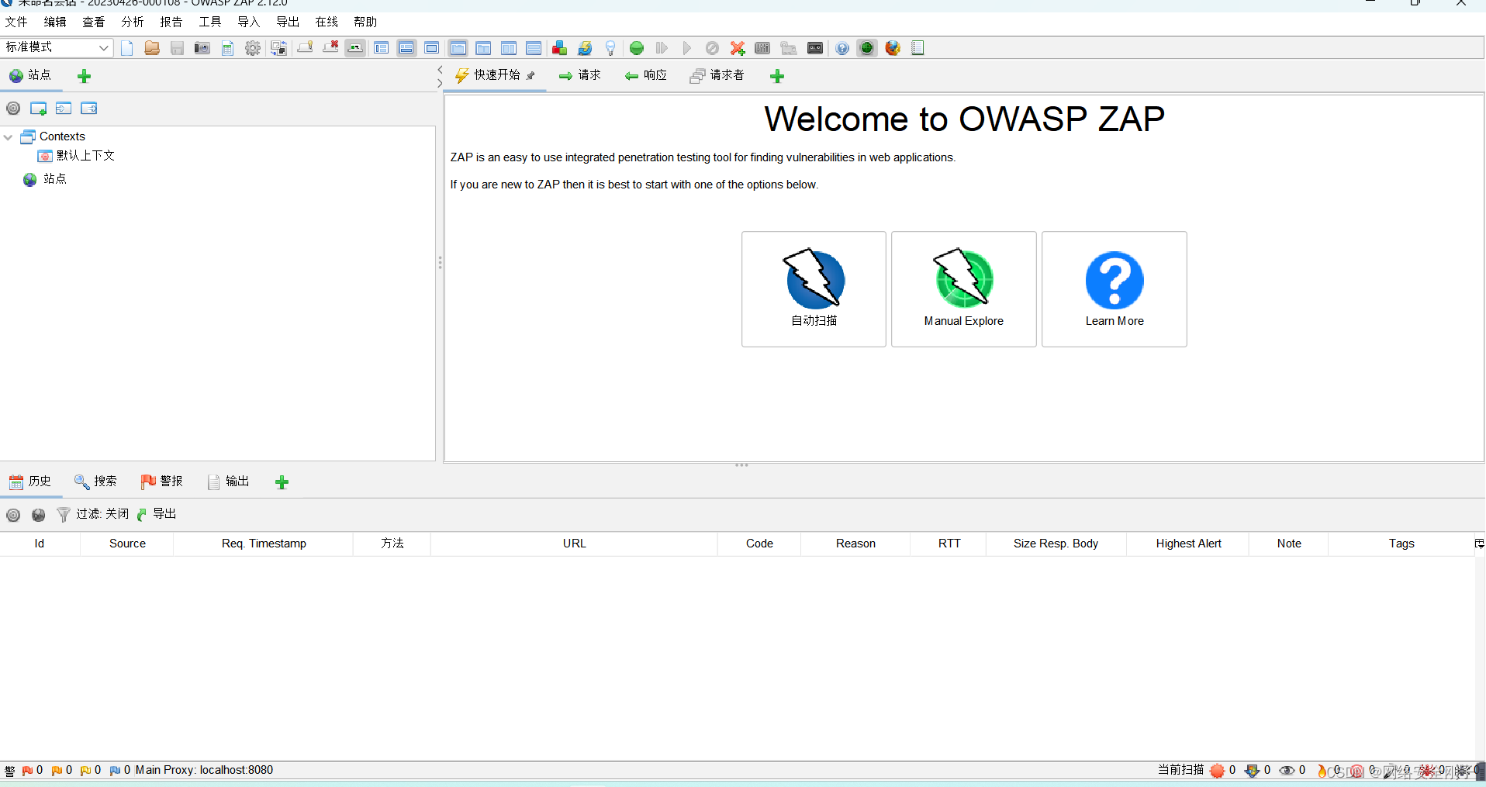The image size is (1486, 787).
Task: Open the 工具 menu
Action: tap(210, 22)
